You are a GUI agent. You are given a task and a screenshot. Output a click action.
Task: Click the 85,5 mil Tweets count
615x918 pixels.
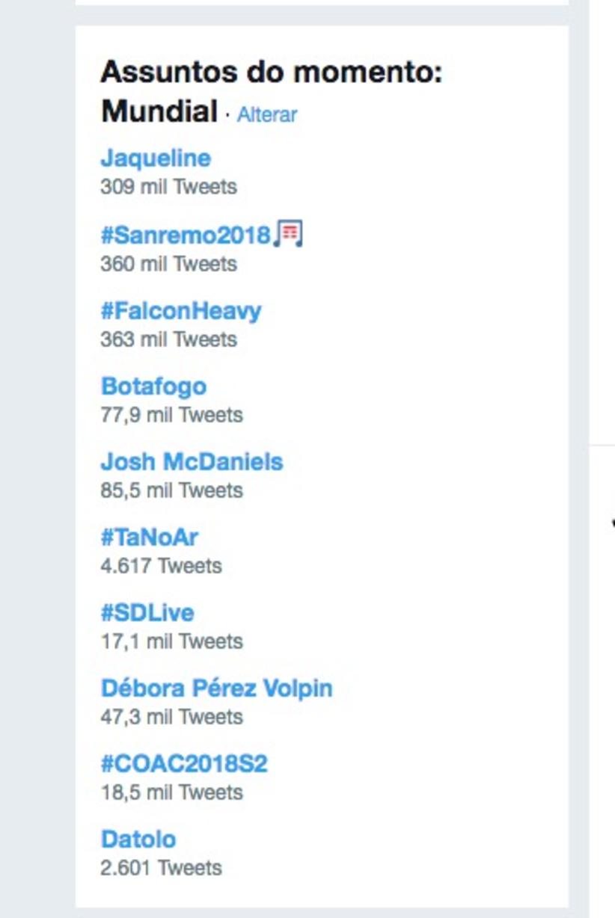(171, 490)
